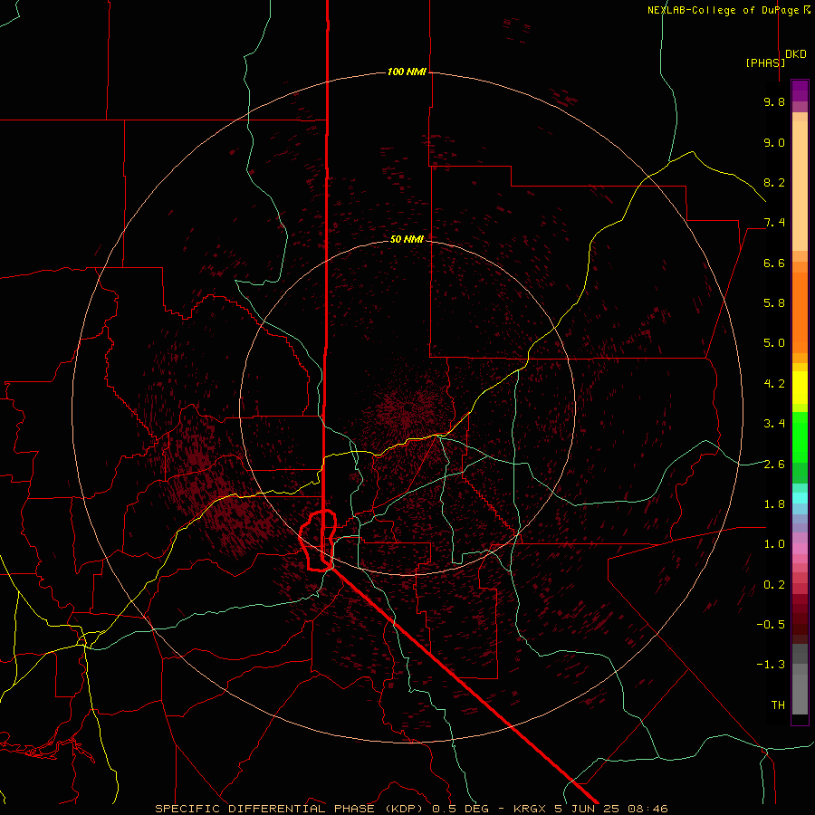Click the 9.0 color scale value
This screenshot has width=815, height=815.
point(774,142)
